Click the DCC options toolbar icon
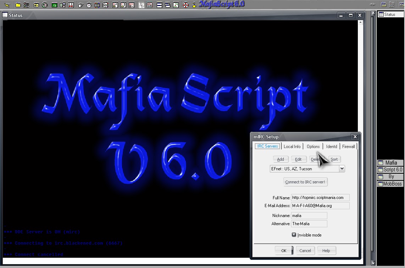The height and width of the screenshot is (268, 405). click(132, 5)
